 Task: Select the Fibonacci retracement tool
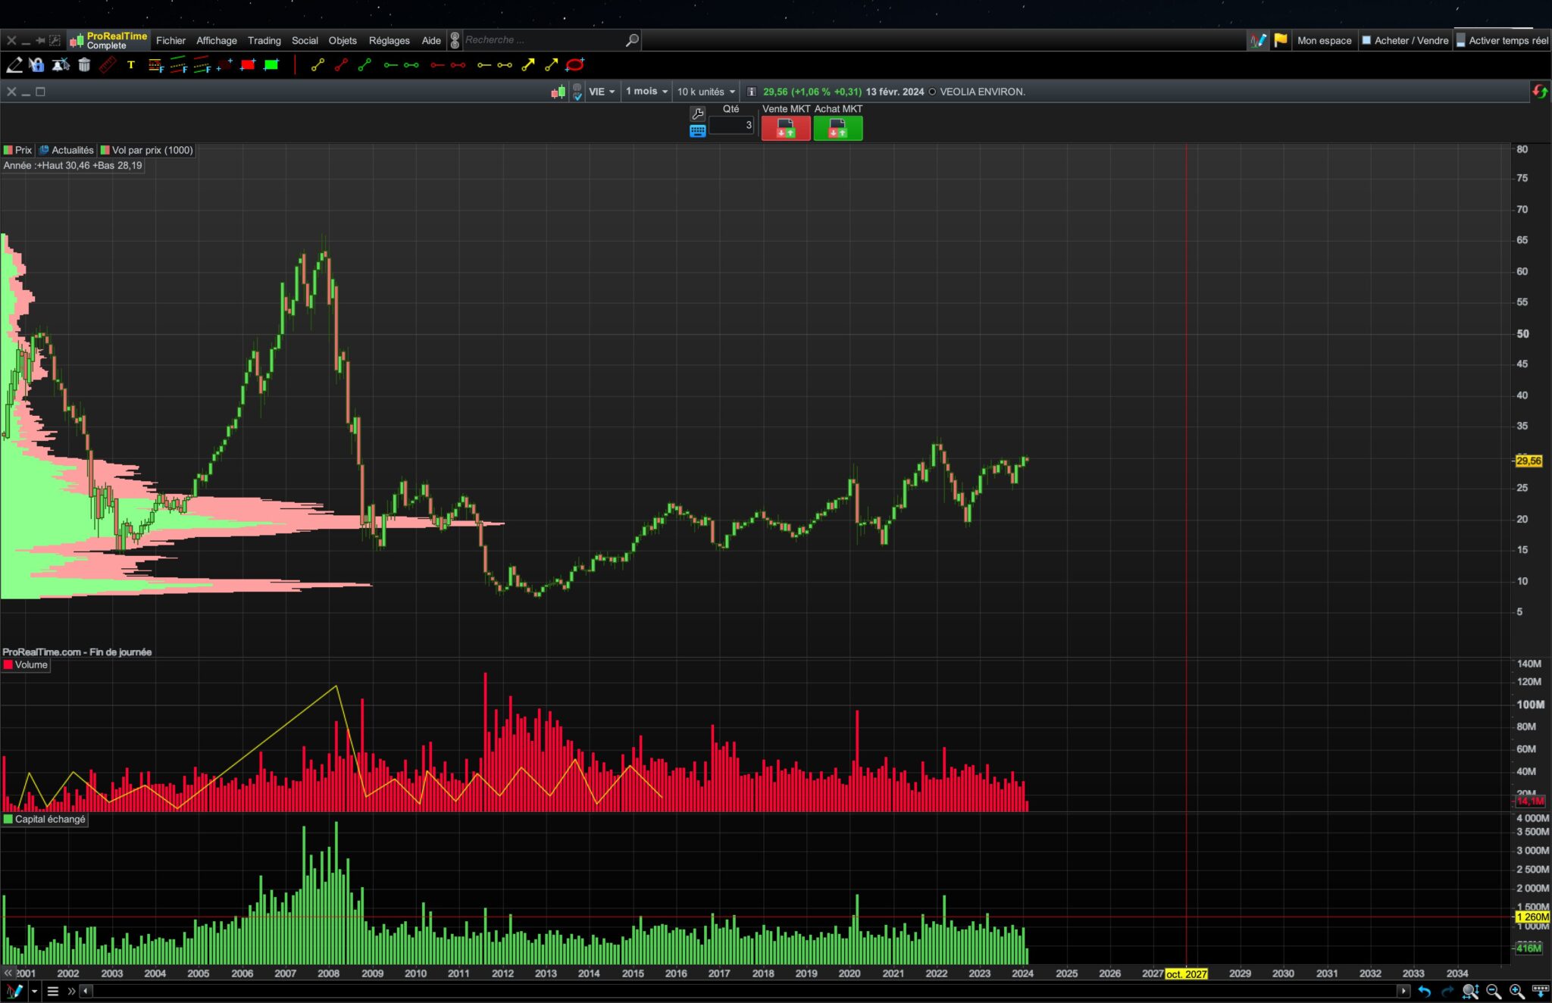pyautogui.click(x=155, y=66)
